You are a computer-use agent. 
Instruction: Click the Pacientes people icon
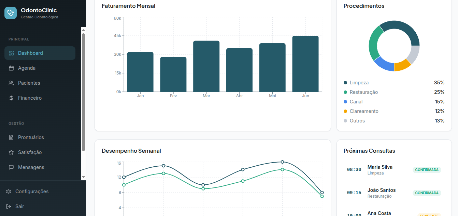click(x=11, y=83)
